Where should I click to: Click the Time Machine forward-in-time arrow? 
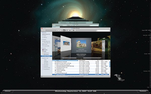[x=121, y=79]
